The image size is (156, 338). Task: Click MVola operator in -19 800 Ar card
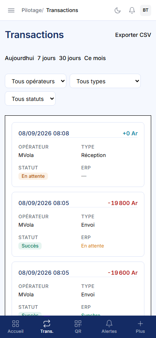[x=26, y=225]
